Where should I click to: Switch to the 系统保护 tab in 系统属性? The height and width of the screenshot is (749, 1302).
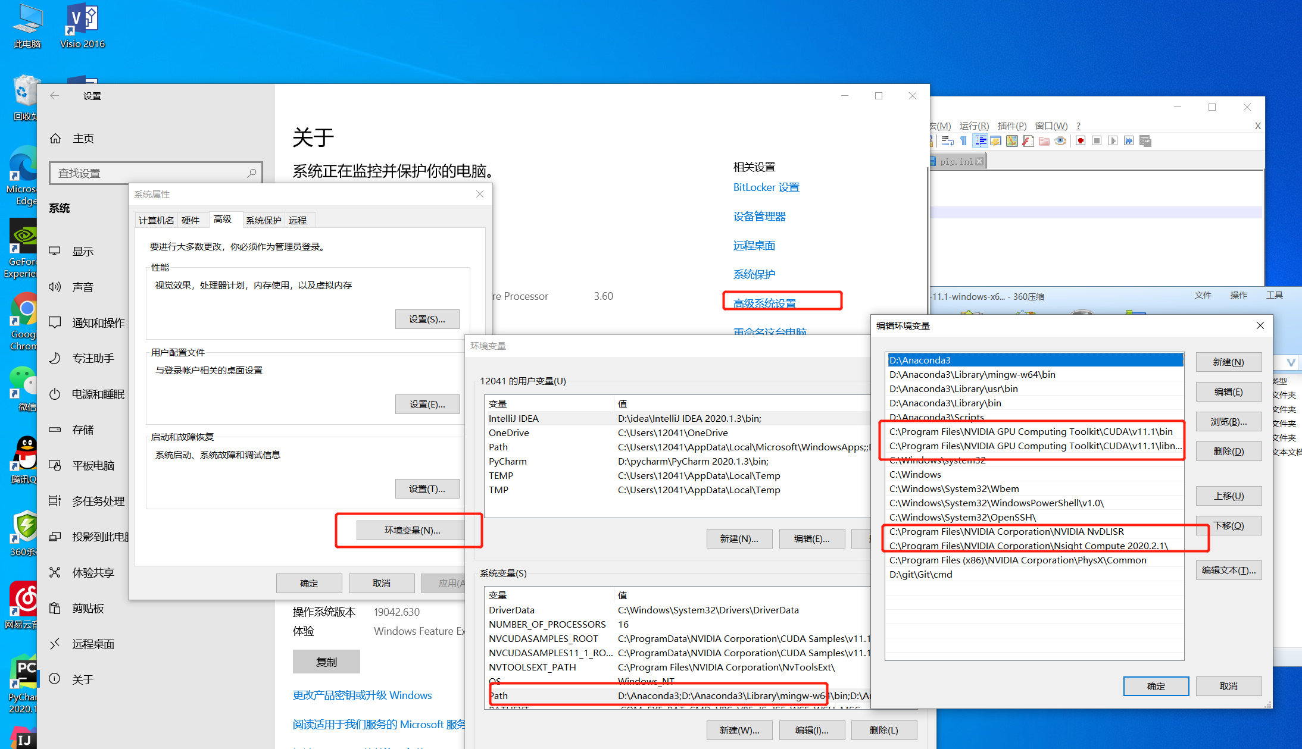tap(263, 220)
